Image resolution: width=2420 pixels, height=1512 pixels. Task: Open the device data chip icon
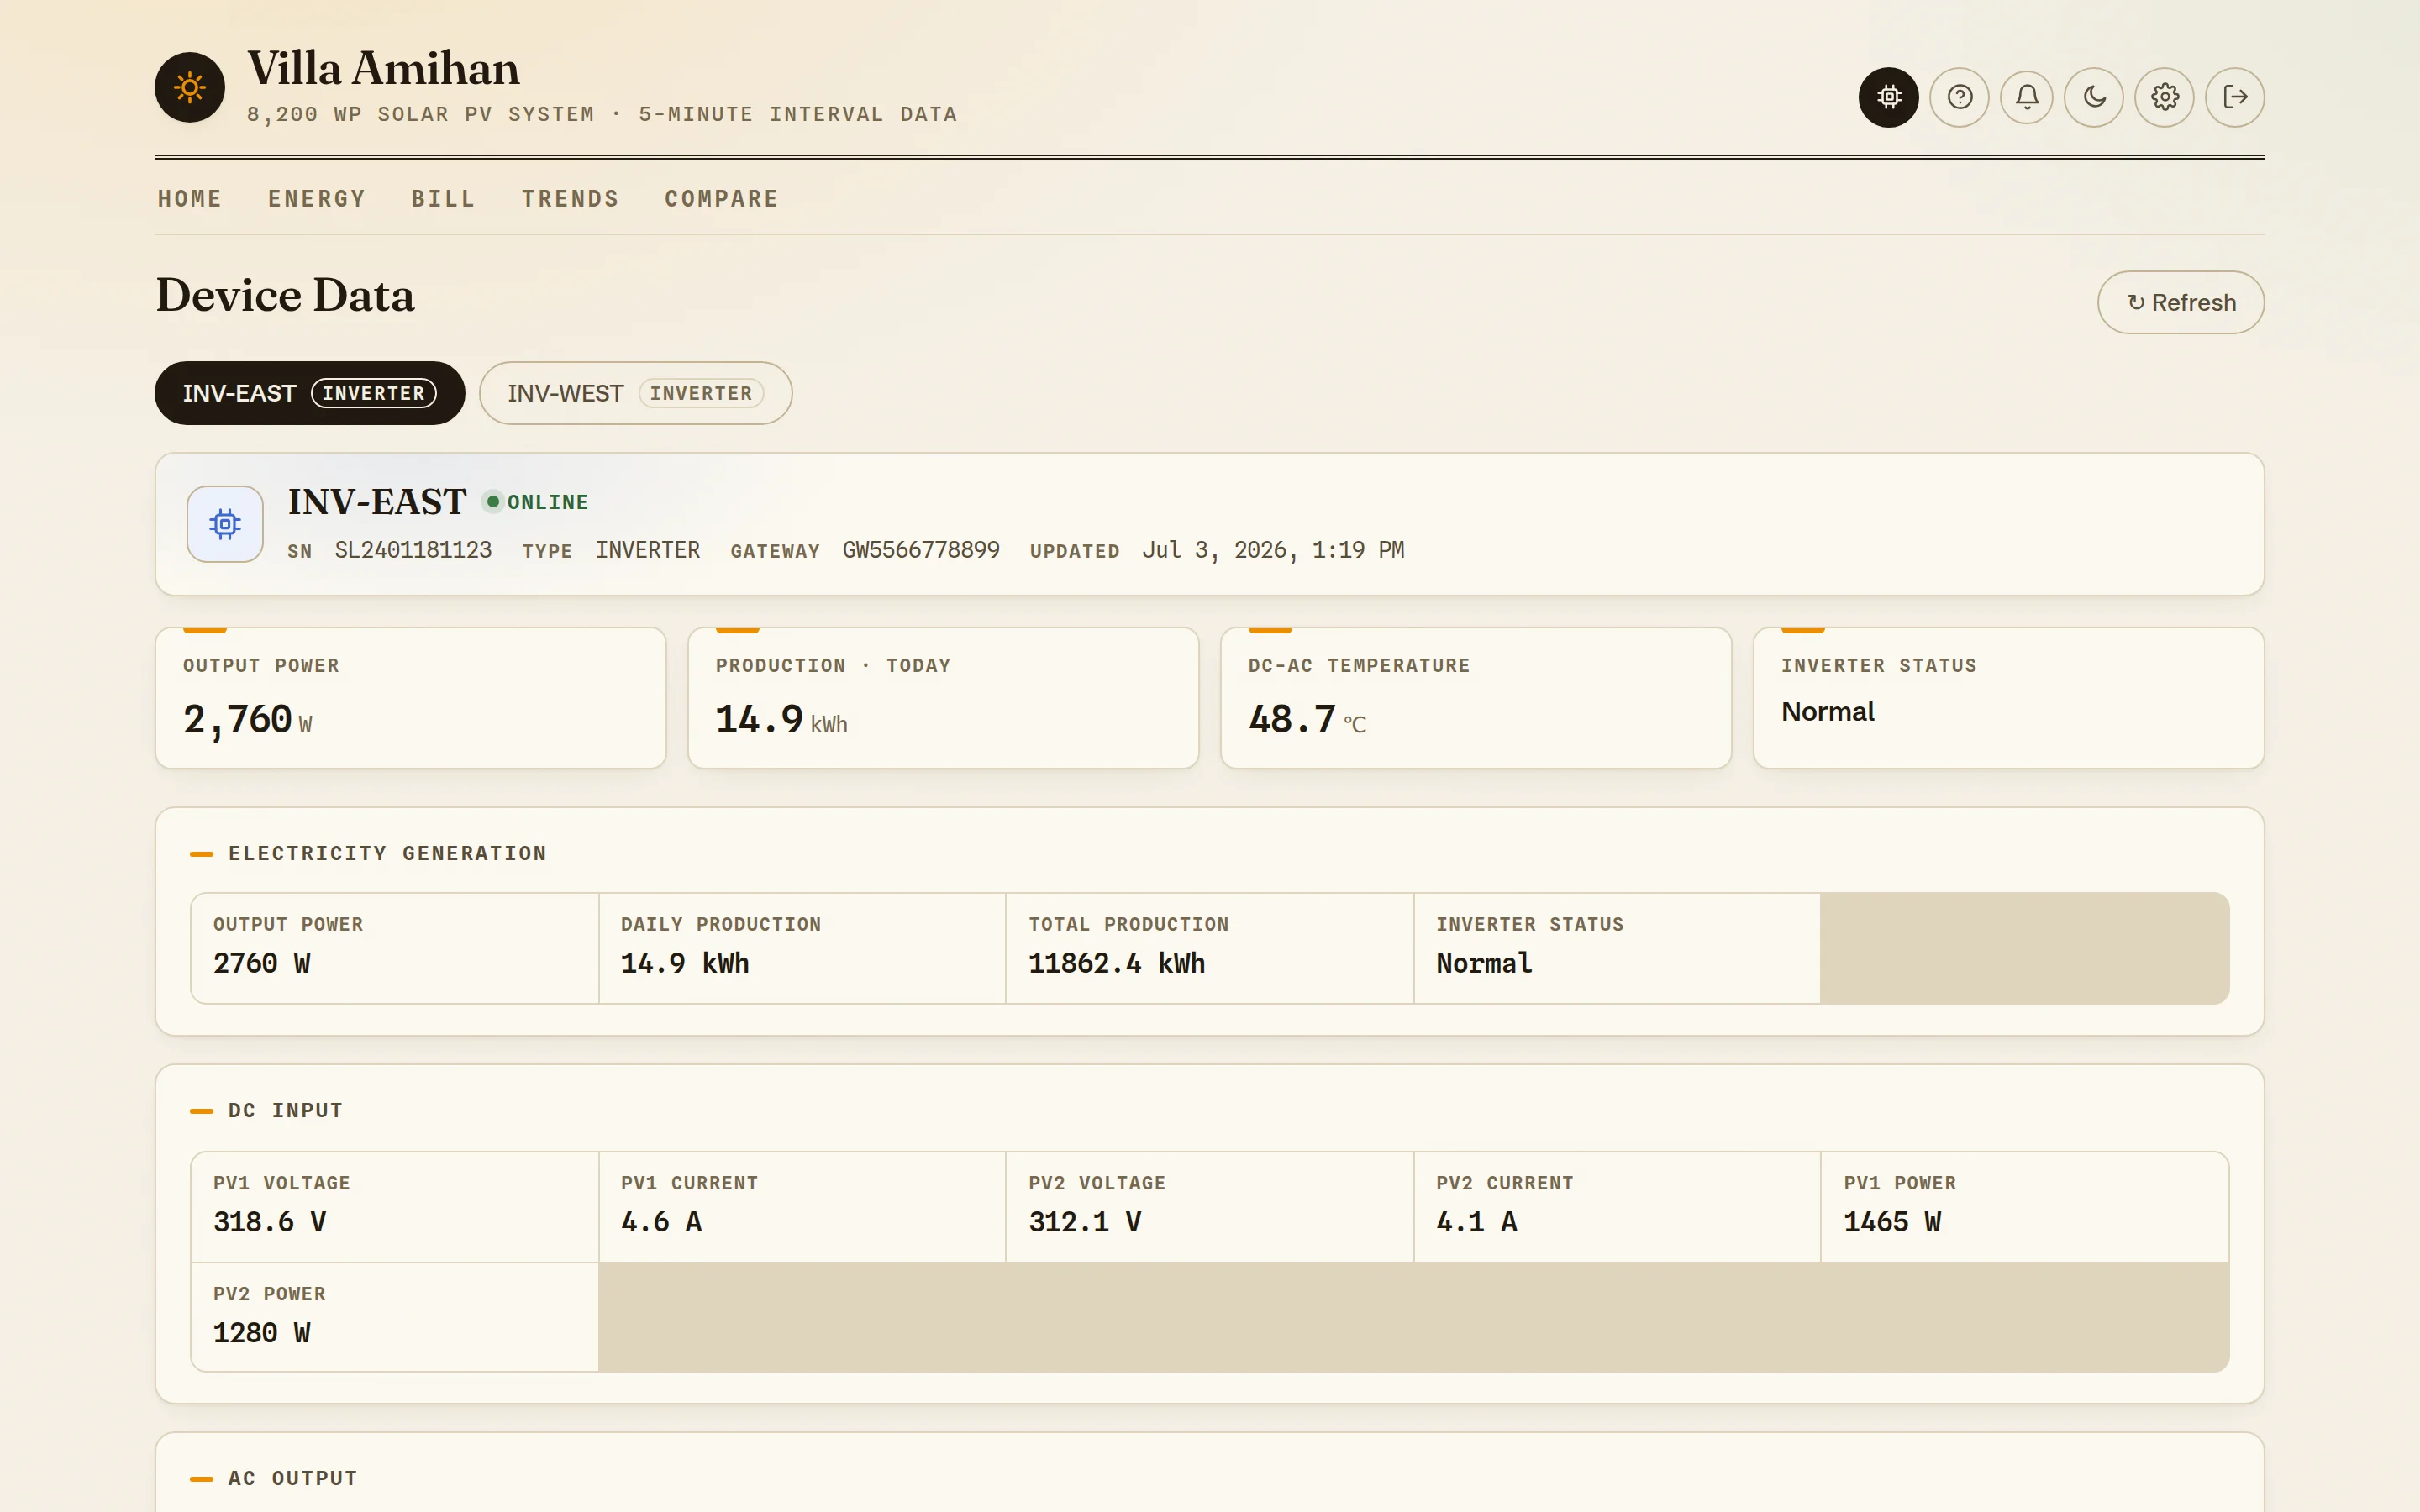pyautogui.click(x=1888, y=97)
